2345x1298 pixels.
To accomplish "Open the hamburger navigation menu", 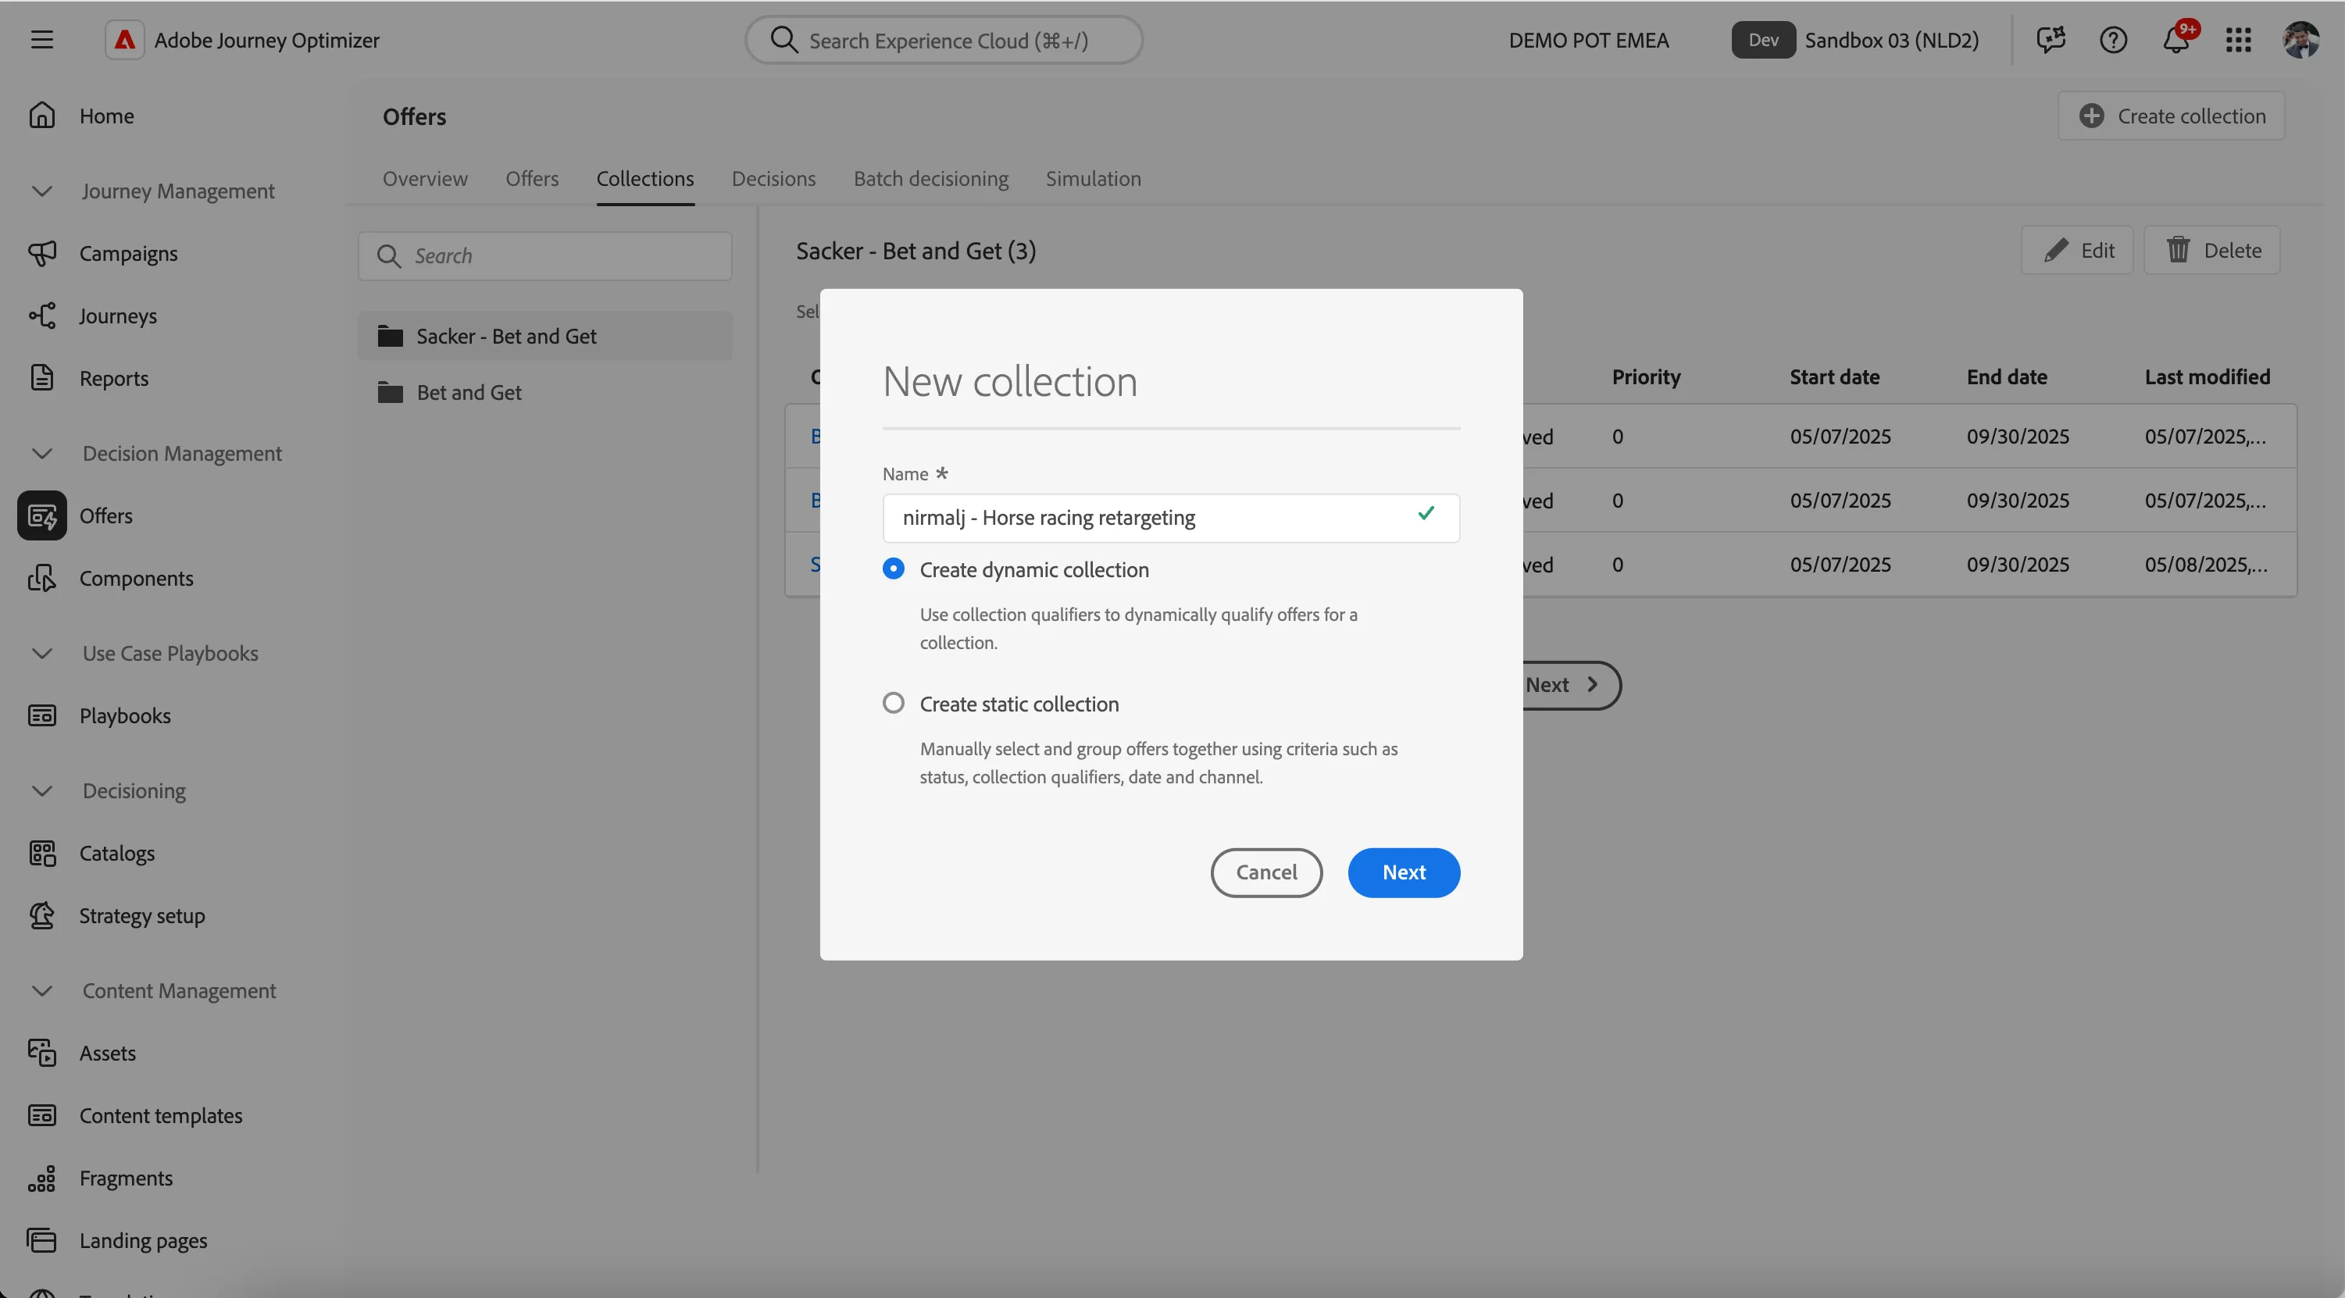I will pyautogui.click(x=42, y=40).
